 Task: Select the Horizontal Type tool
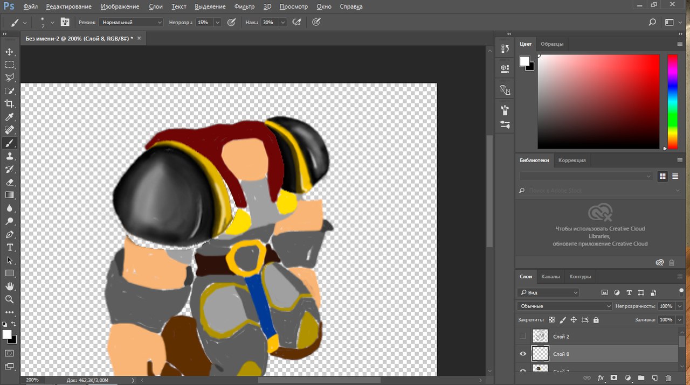(x=9, y=247)
